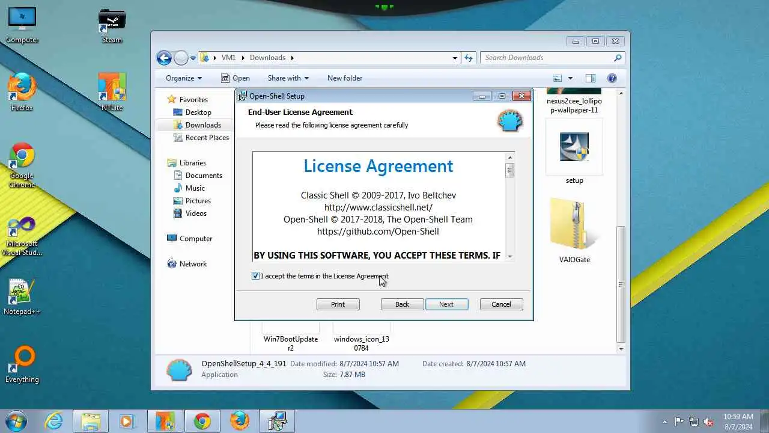Image resolution: width=769 pixels, height=433 pixels.
Task: Open the Windows Start button
Action: click(x=16, y=421)
